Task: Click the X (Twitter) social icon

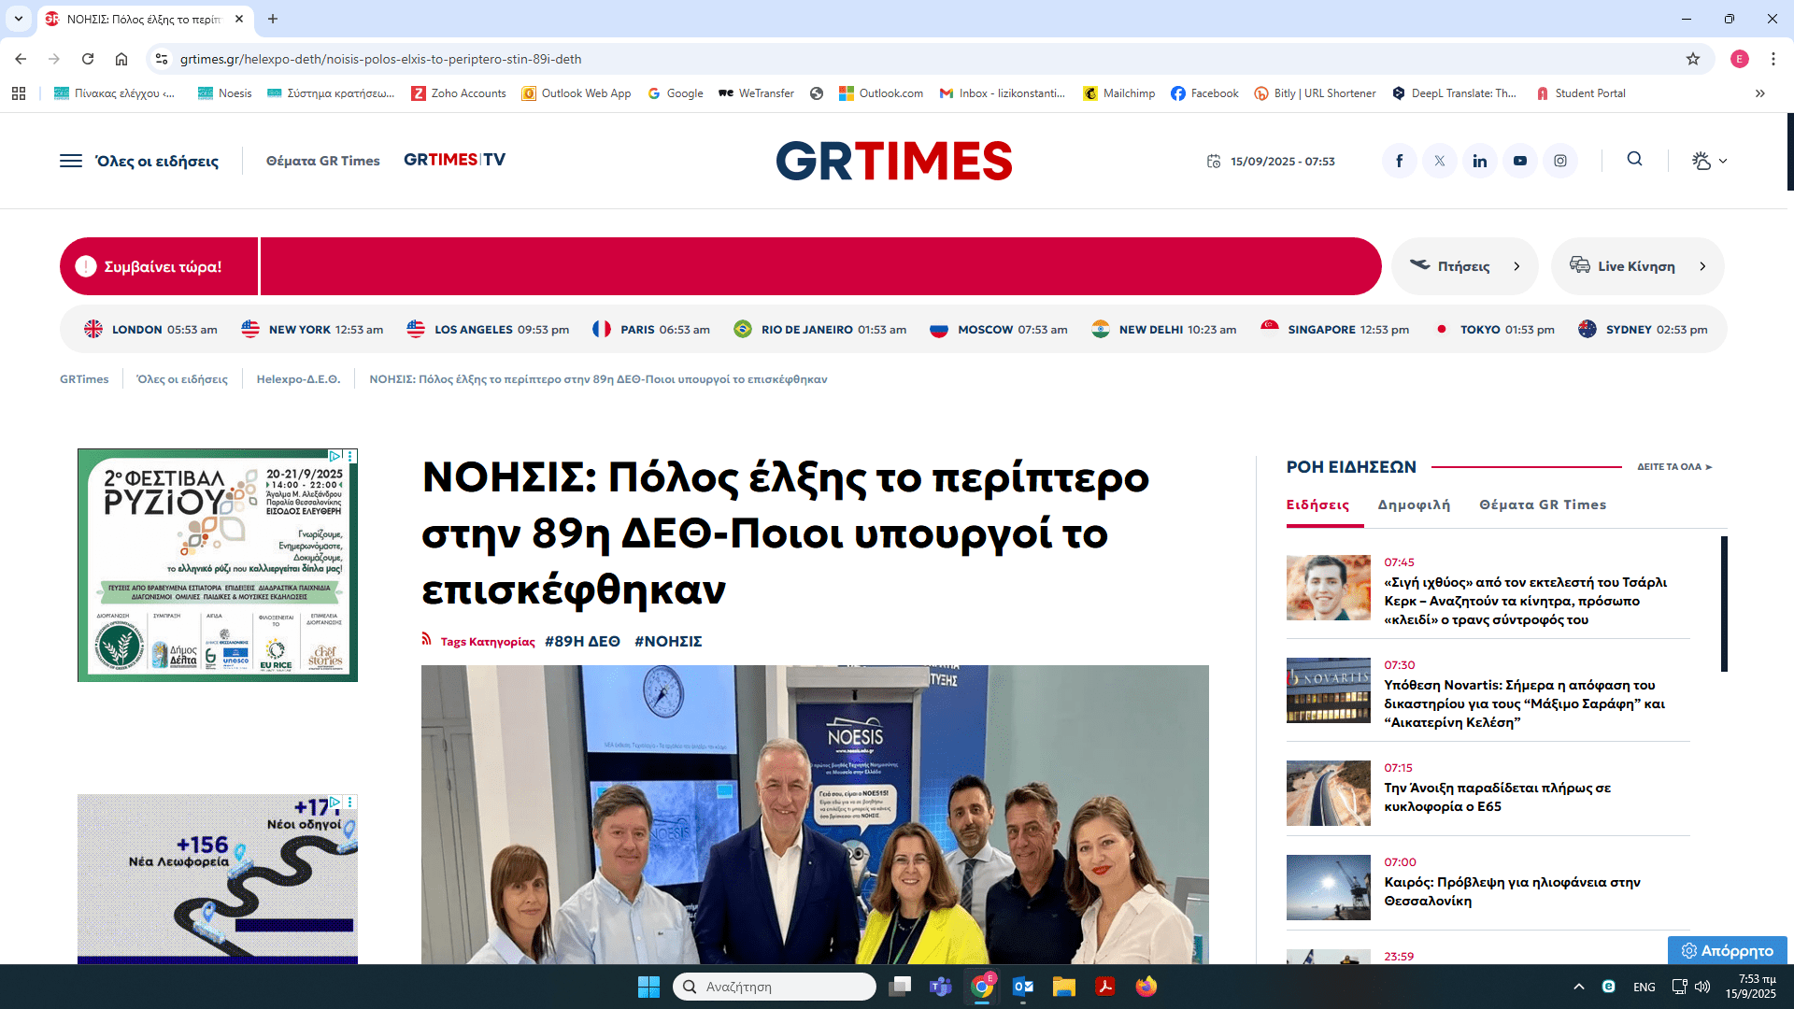Action: tap(1439, 161)
